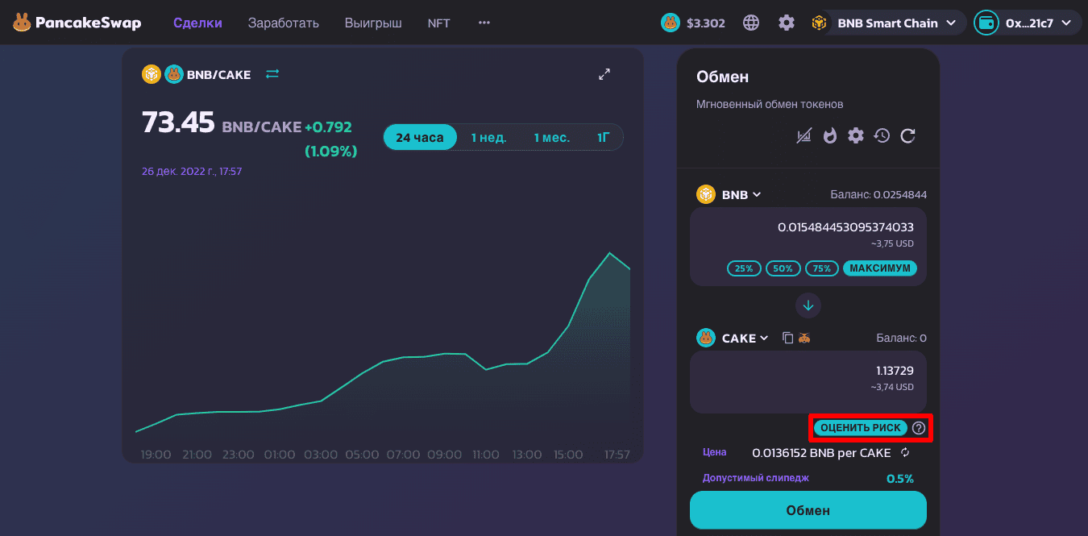The image size is (1088, 536).
Task: Open the three-dots more menu
Action: [x=484, y=23]
